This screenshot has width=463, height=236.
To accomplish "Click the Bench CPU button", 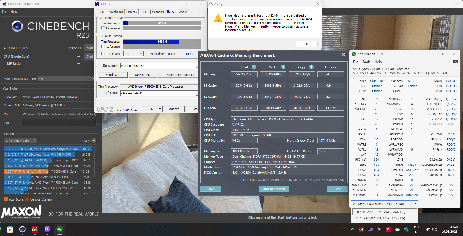I will click(113, 75).
